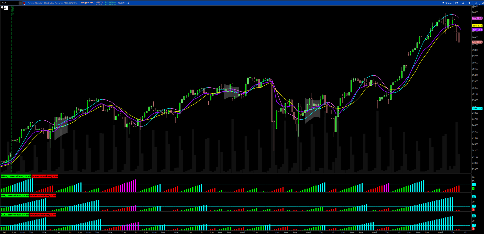The width and height of the screenshot is (484, 234).
Task: Click the last price 25920.75
Action: point(87,3)
